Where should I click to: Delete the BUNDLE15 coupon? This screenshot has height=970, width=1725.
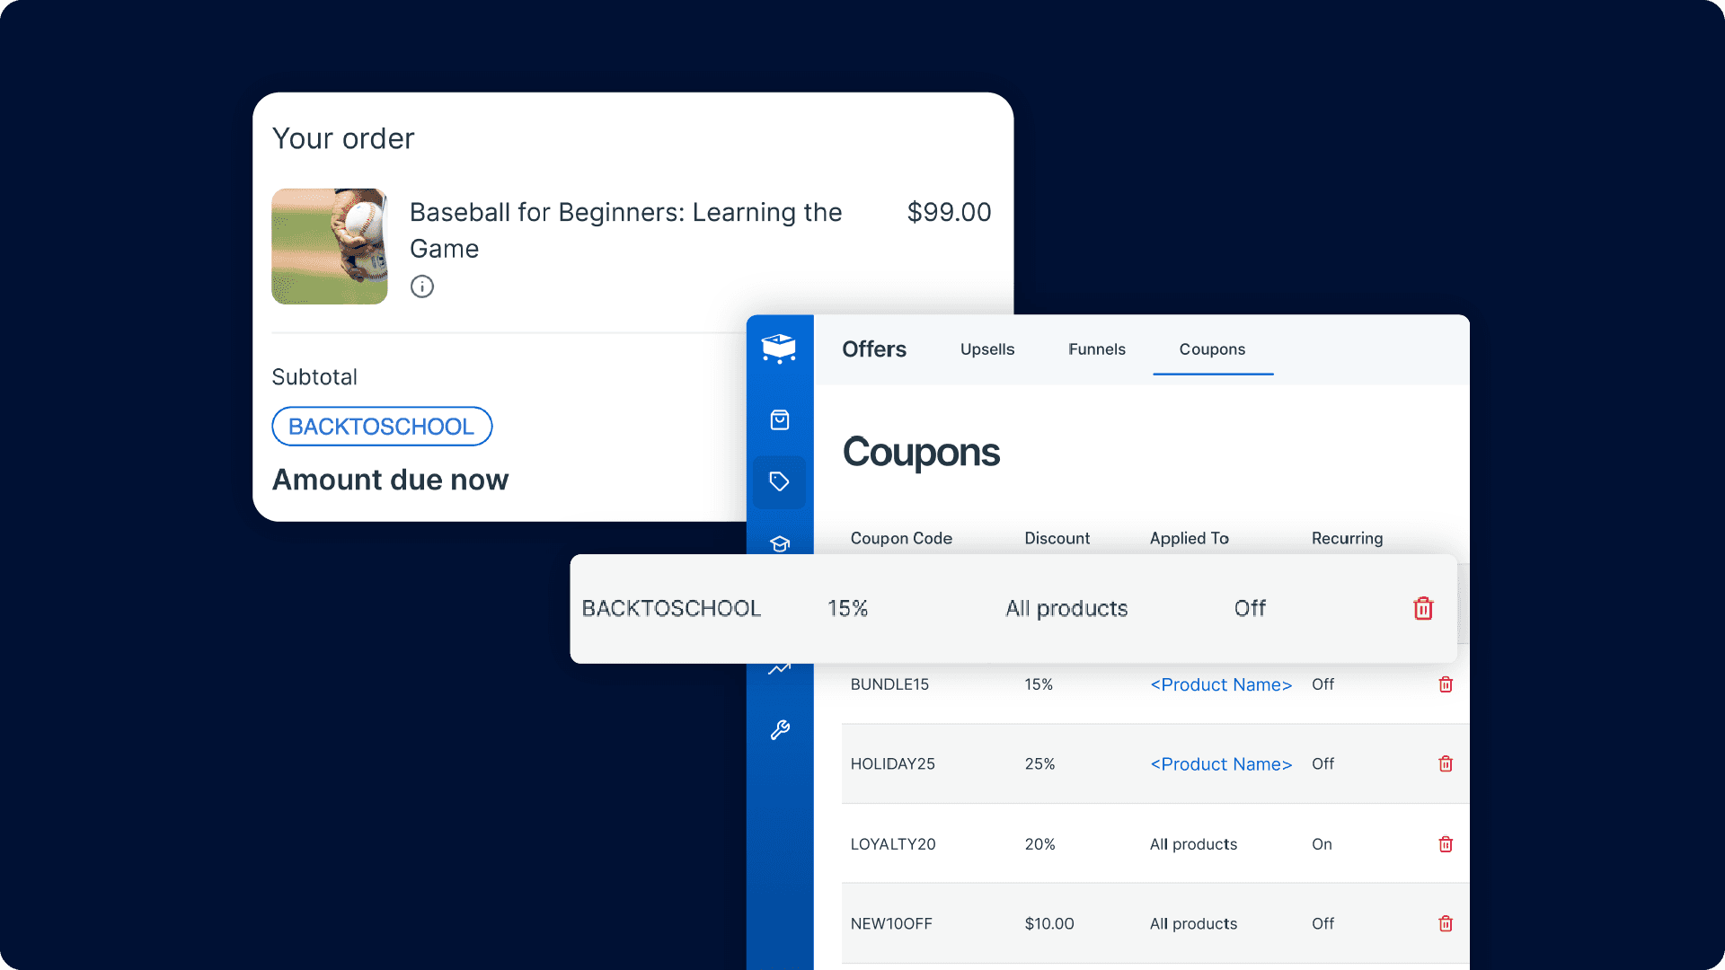[1445, 684]
